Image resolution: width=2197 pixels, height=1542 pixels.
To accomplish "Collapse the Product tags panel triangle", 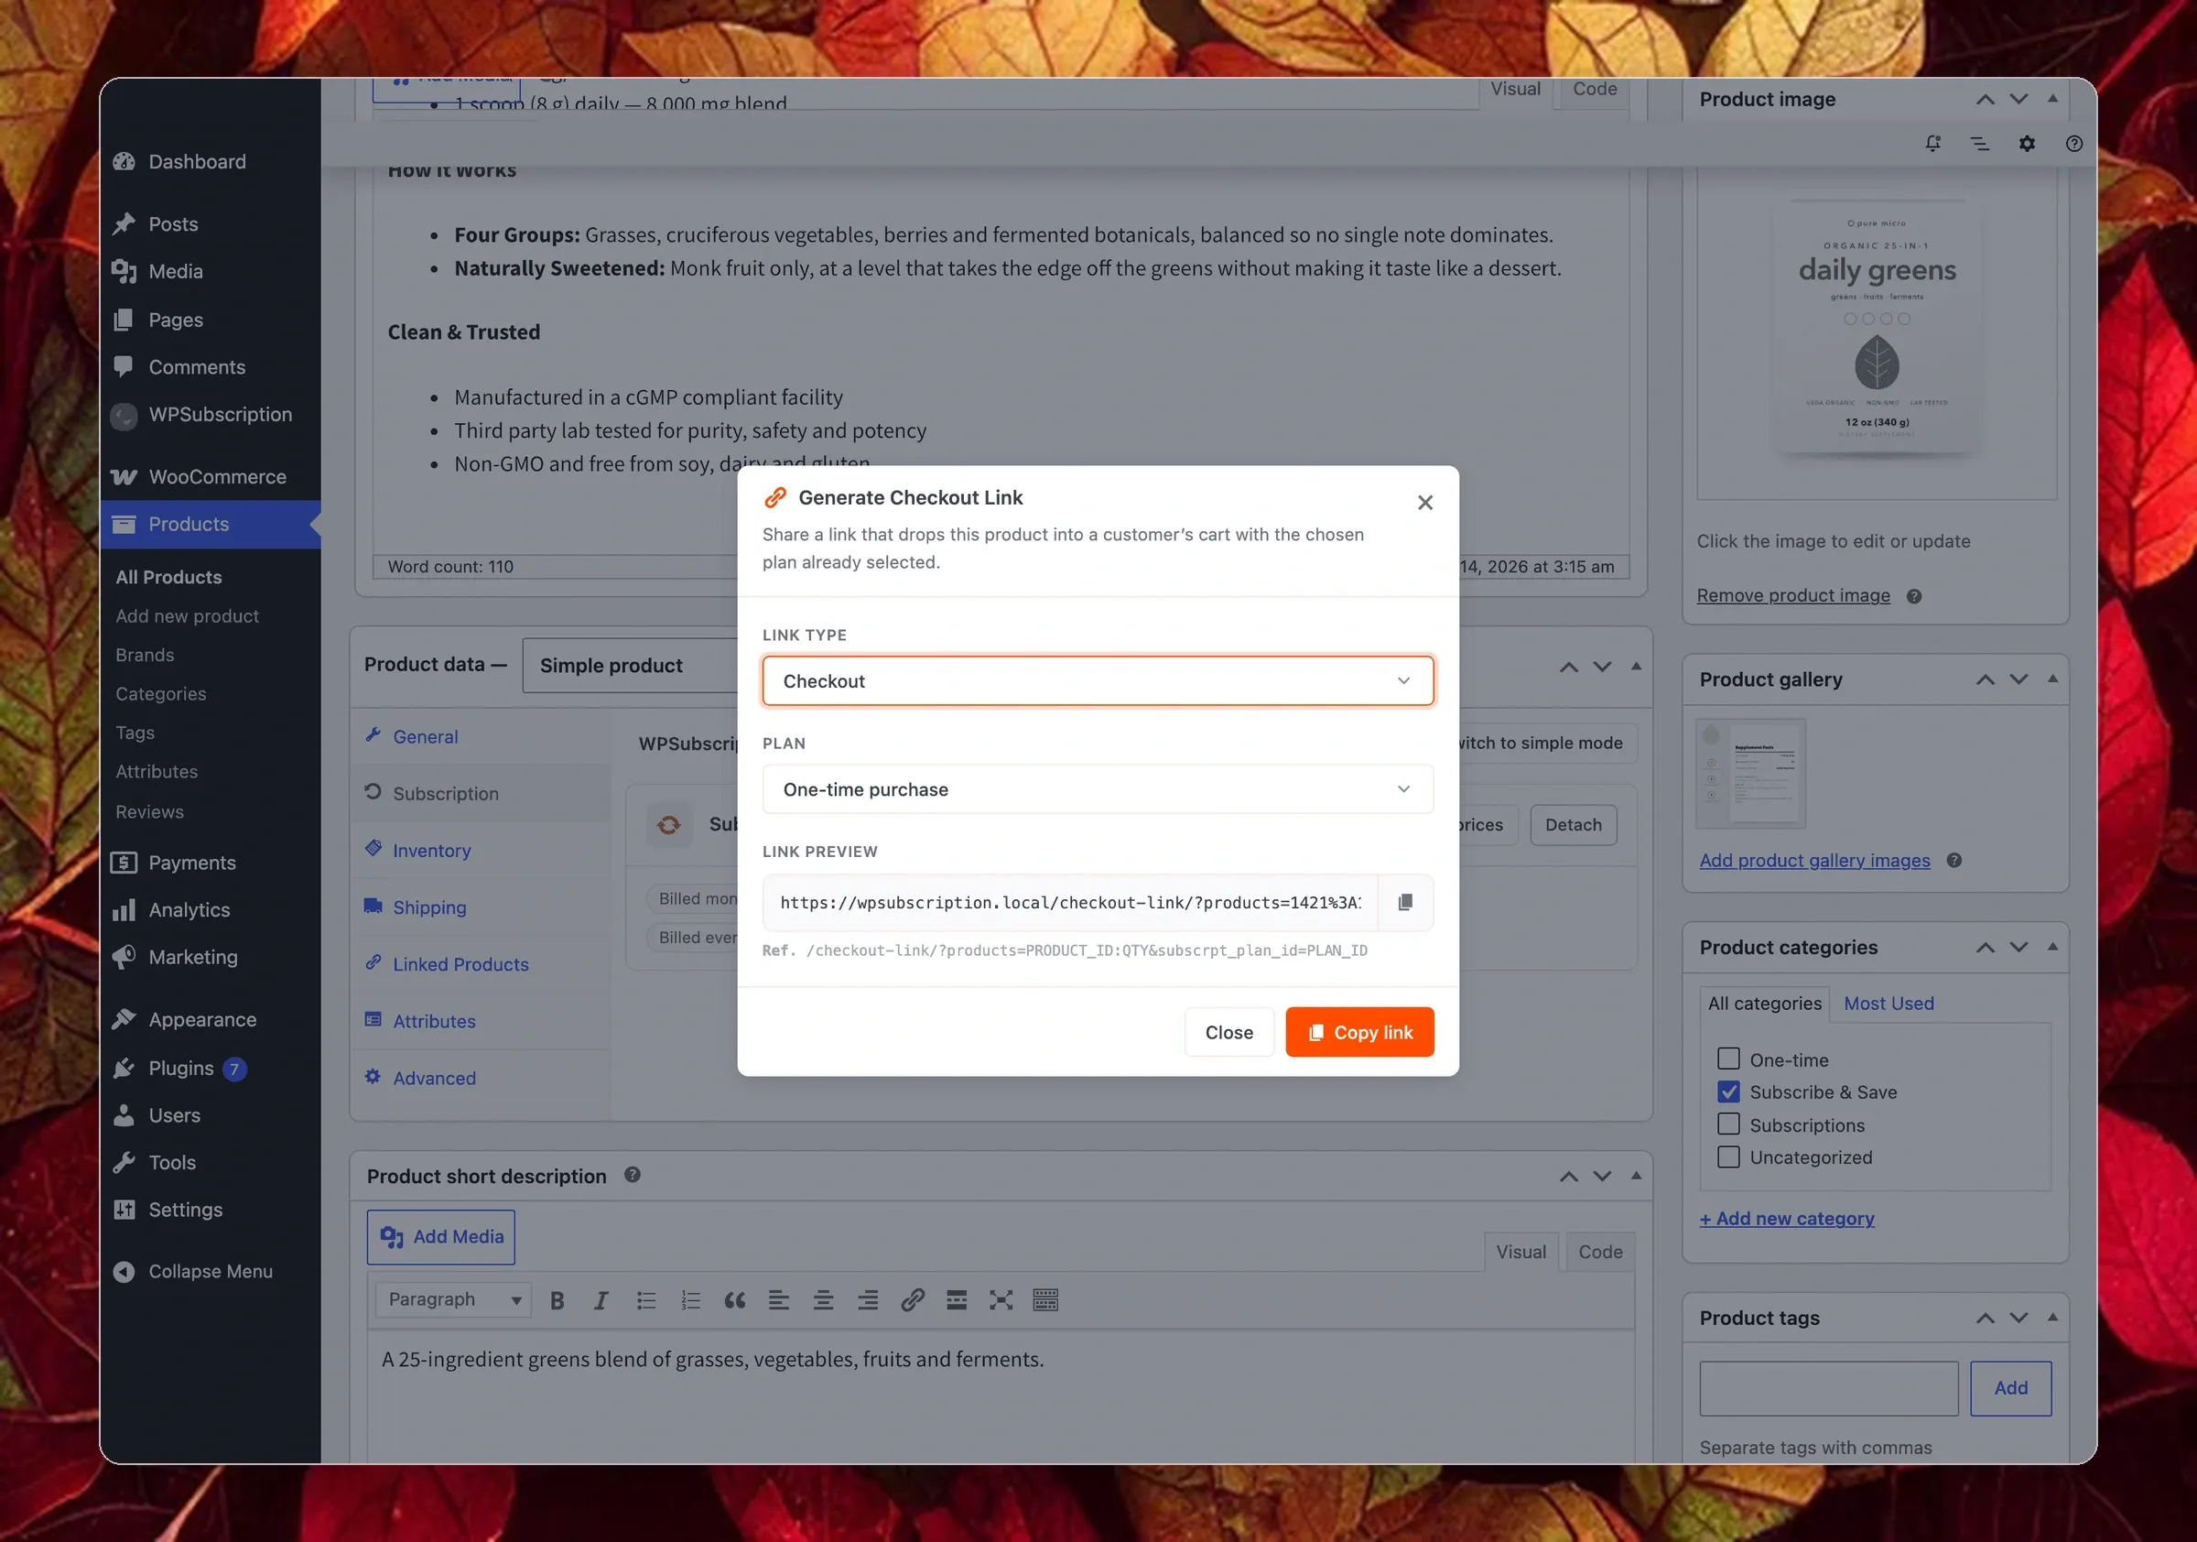I will (2052, 1317).
